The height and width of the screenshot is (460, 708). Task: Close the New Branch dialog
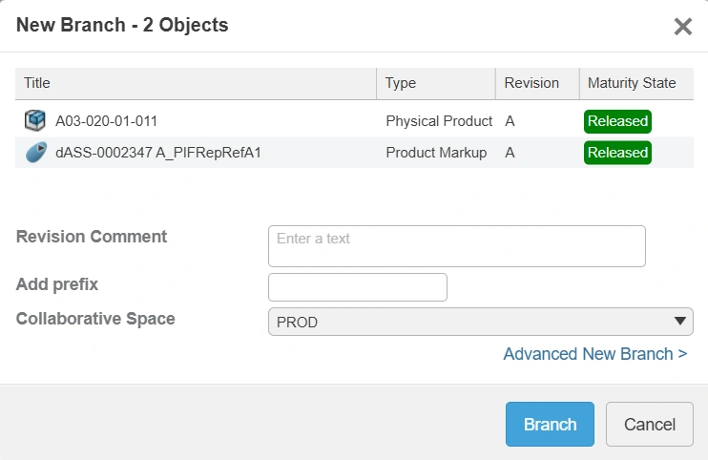[x=682, y=27]
